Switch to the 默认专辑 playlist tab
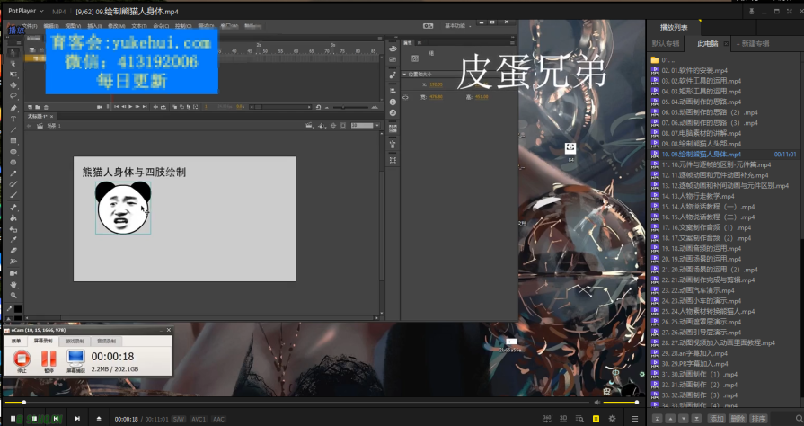Viewport: 804px width, 426px height. 666,44
